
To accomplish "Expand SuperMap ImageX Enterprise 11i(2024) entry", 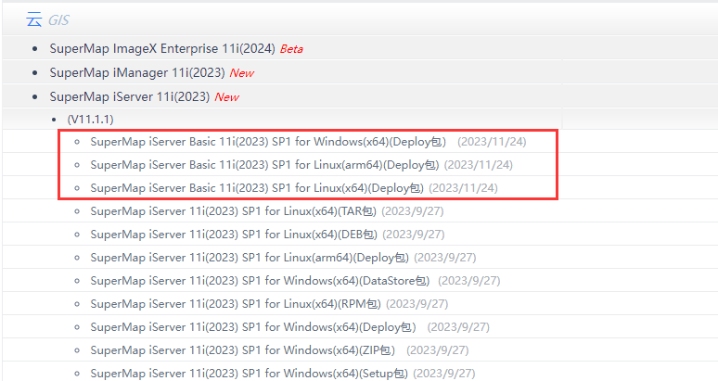I will tap(162, 48).
